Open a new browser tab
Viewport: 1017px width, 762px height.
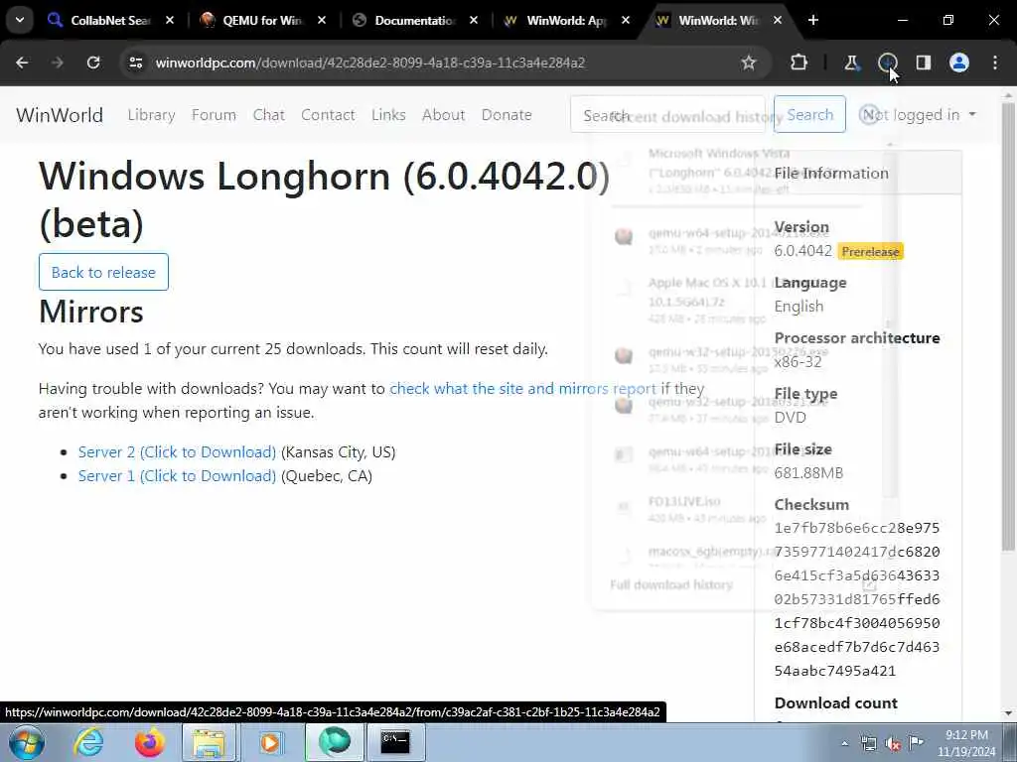tap(813, 21)
